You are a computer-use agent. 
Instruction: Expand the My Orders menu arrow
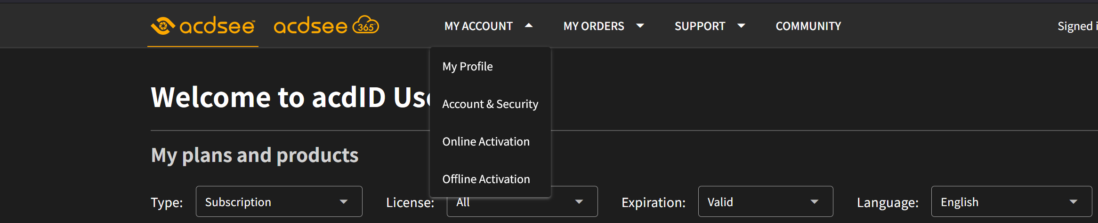pos(640,26)
